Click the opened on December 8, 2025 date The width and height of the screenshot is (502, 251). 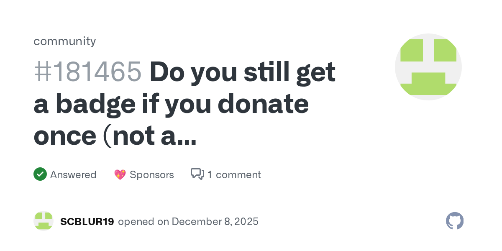click(215, 221)
